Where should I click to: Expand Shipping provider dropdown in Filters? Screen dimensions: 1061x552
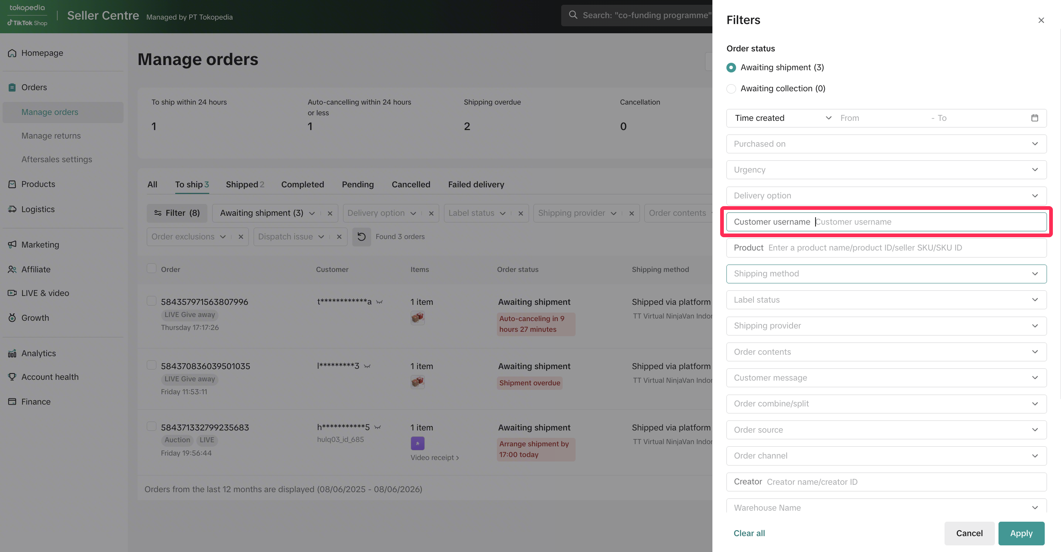[887, 326]
